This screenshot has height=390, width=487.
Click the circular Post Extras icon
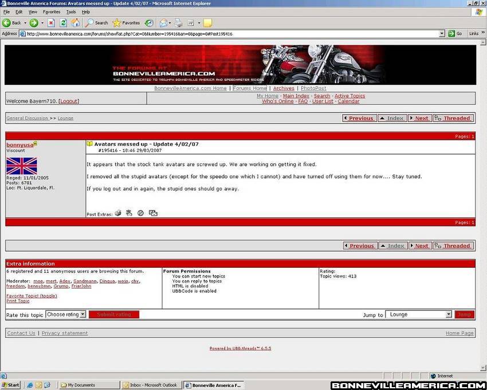click(140, 213)
